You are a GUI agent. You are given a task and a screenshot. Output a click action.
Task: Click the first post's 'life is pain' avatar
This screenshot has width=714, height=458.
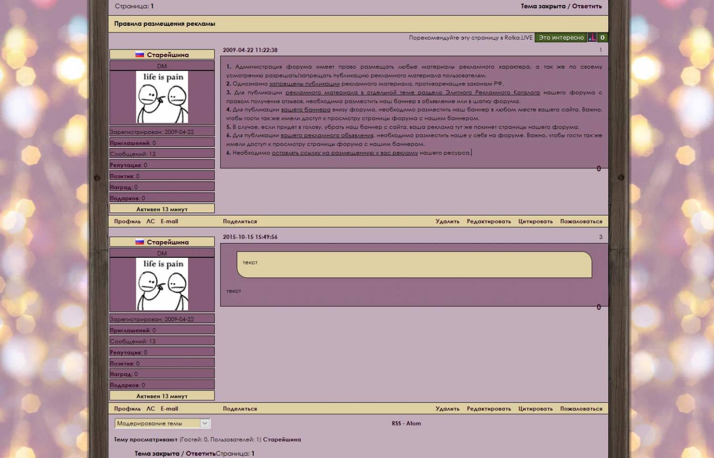coord(162,97)
